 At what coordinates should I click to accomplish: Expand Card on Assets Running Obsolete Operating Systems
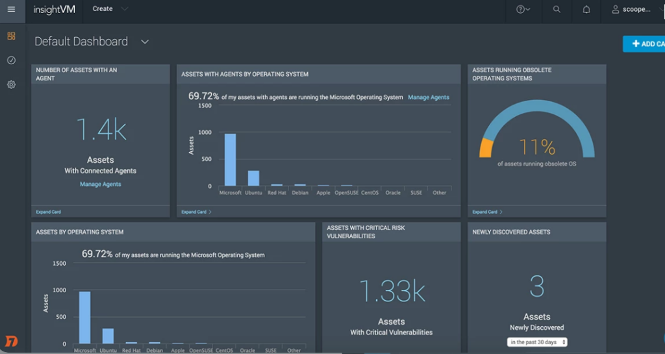tap(487, 212)
